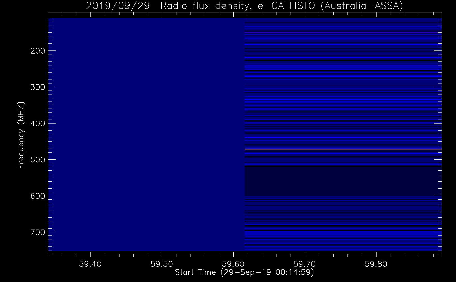Screen dimensions: 456x282
Task: Click the 59.70 time tick label
Action: click(305, 264)
